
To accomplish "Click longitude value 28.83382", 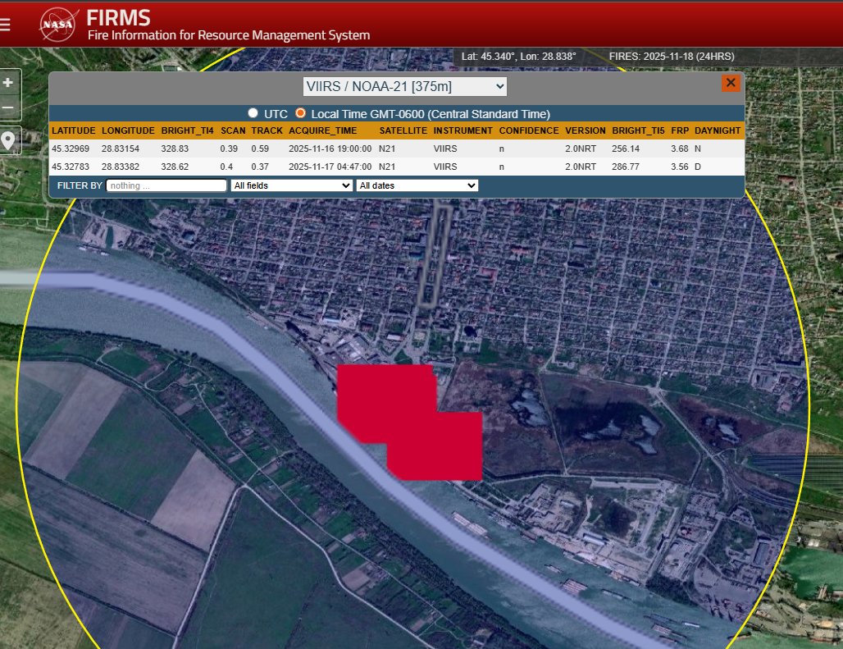I will tap(121, 167).
